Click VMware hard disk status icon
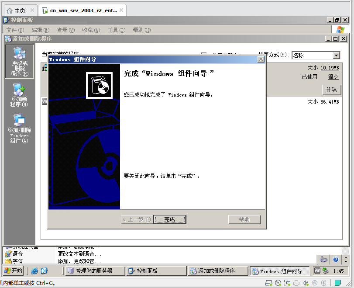354x288 pixels. (268, 283)
